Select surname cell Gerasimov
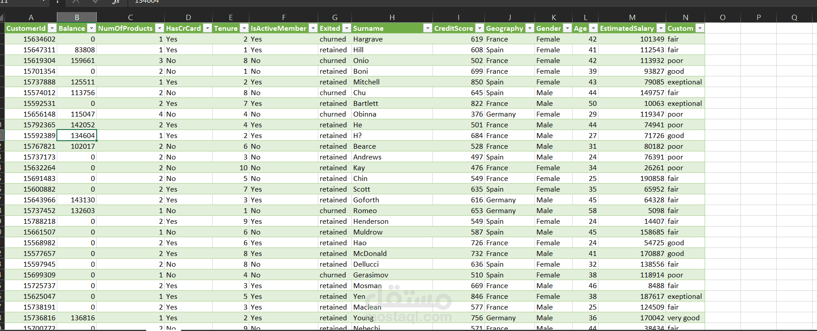Screen dimensions: 817x331 392,275
